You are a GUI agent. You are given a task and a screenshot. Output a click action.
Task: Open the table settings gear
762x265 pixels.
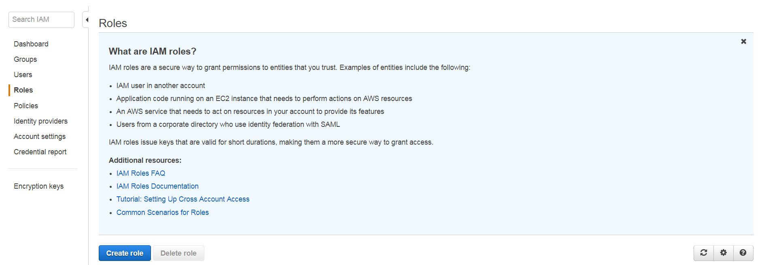tap(723, 252)
